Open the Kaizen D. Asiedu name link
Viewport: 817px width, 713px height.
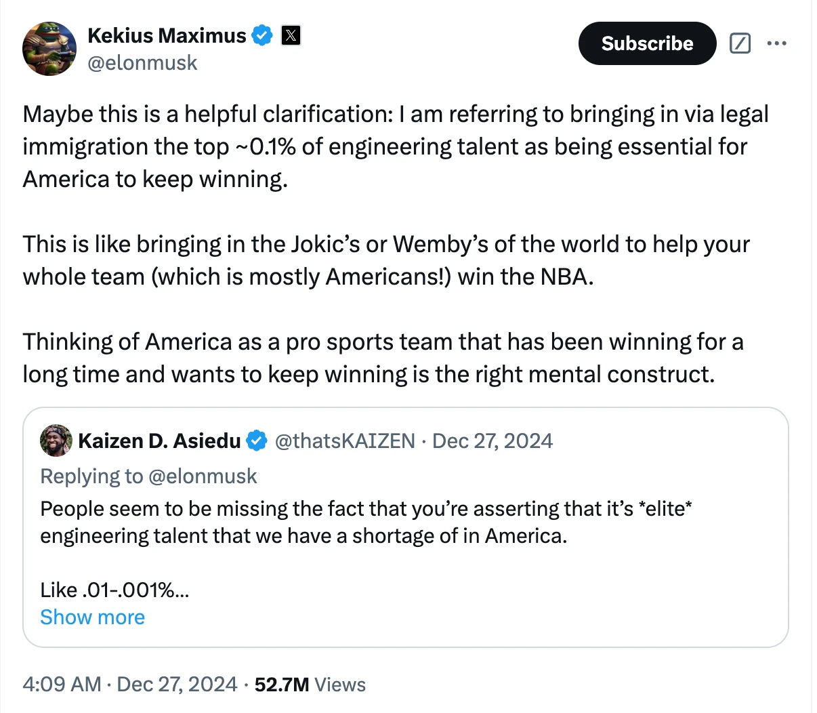click(x=159, y=441)
